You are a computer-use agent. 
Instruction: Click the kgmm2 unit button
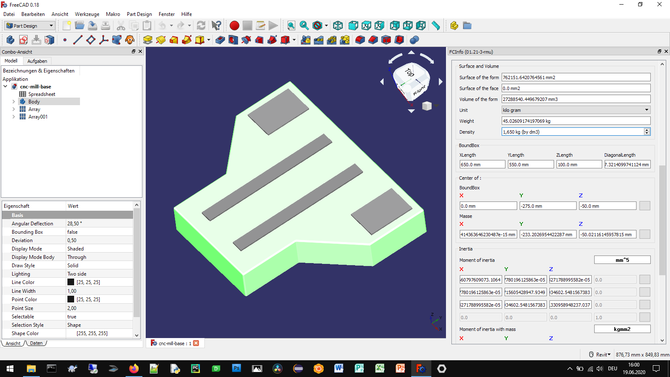click(622, 329)
